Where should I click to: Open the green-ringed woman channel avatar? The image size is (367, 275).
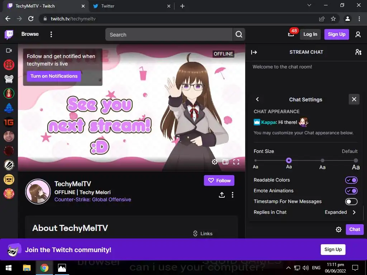(x=9, y=93)
